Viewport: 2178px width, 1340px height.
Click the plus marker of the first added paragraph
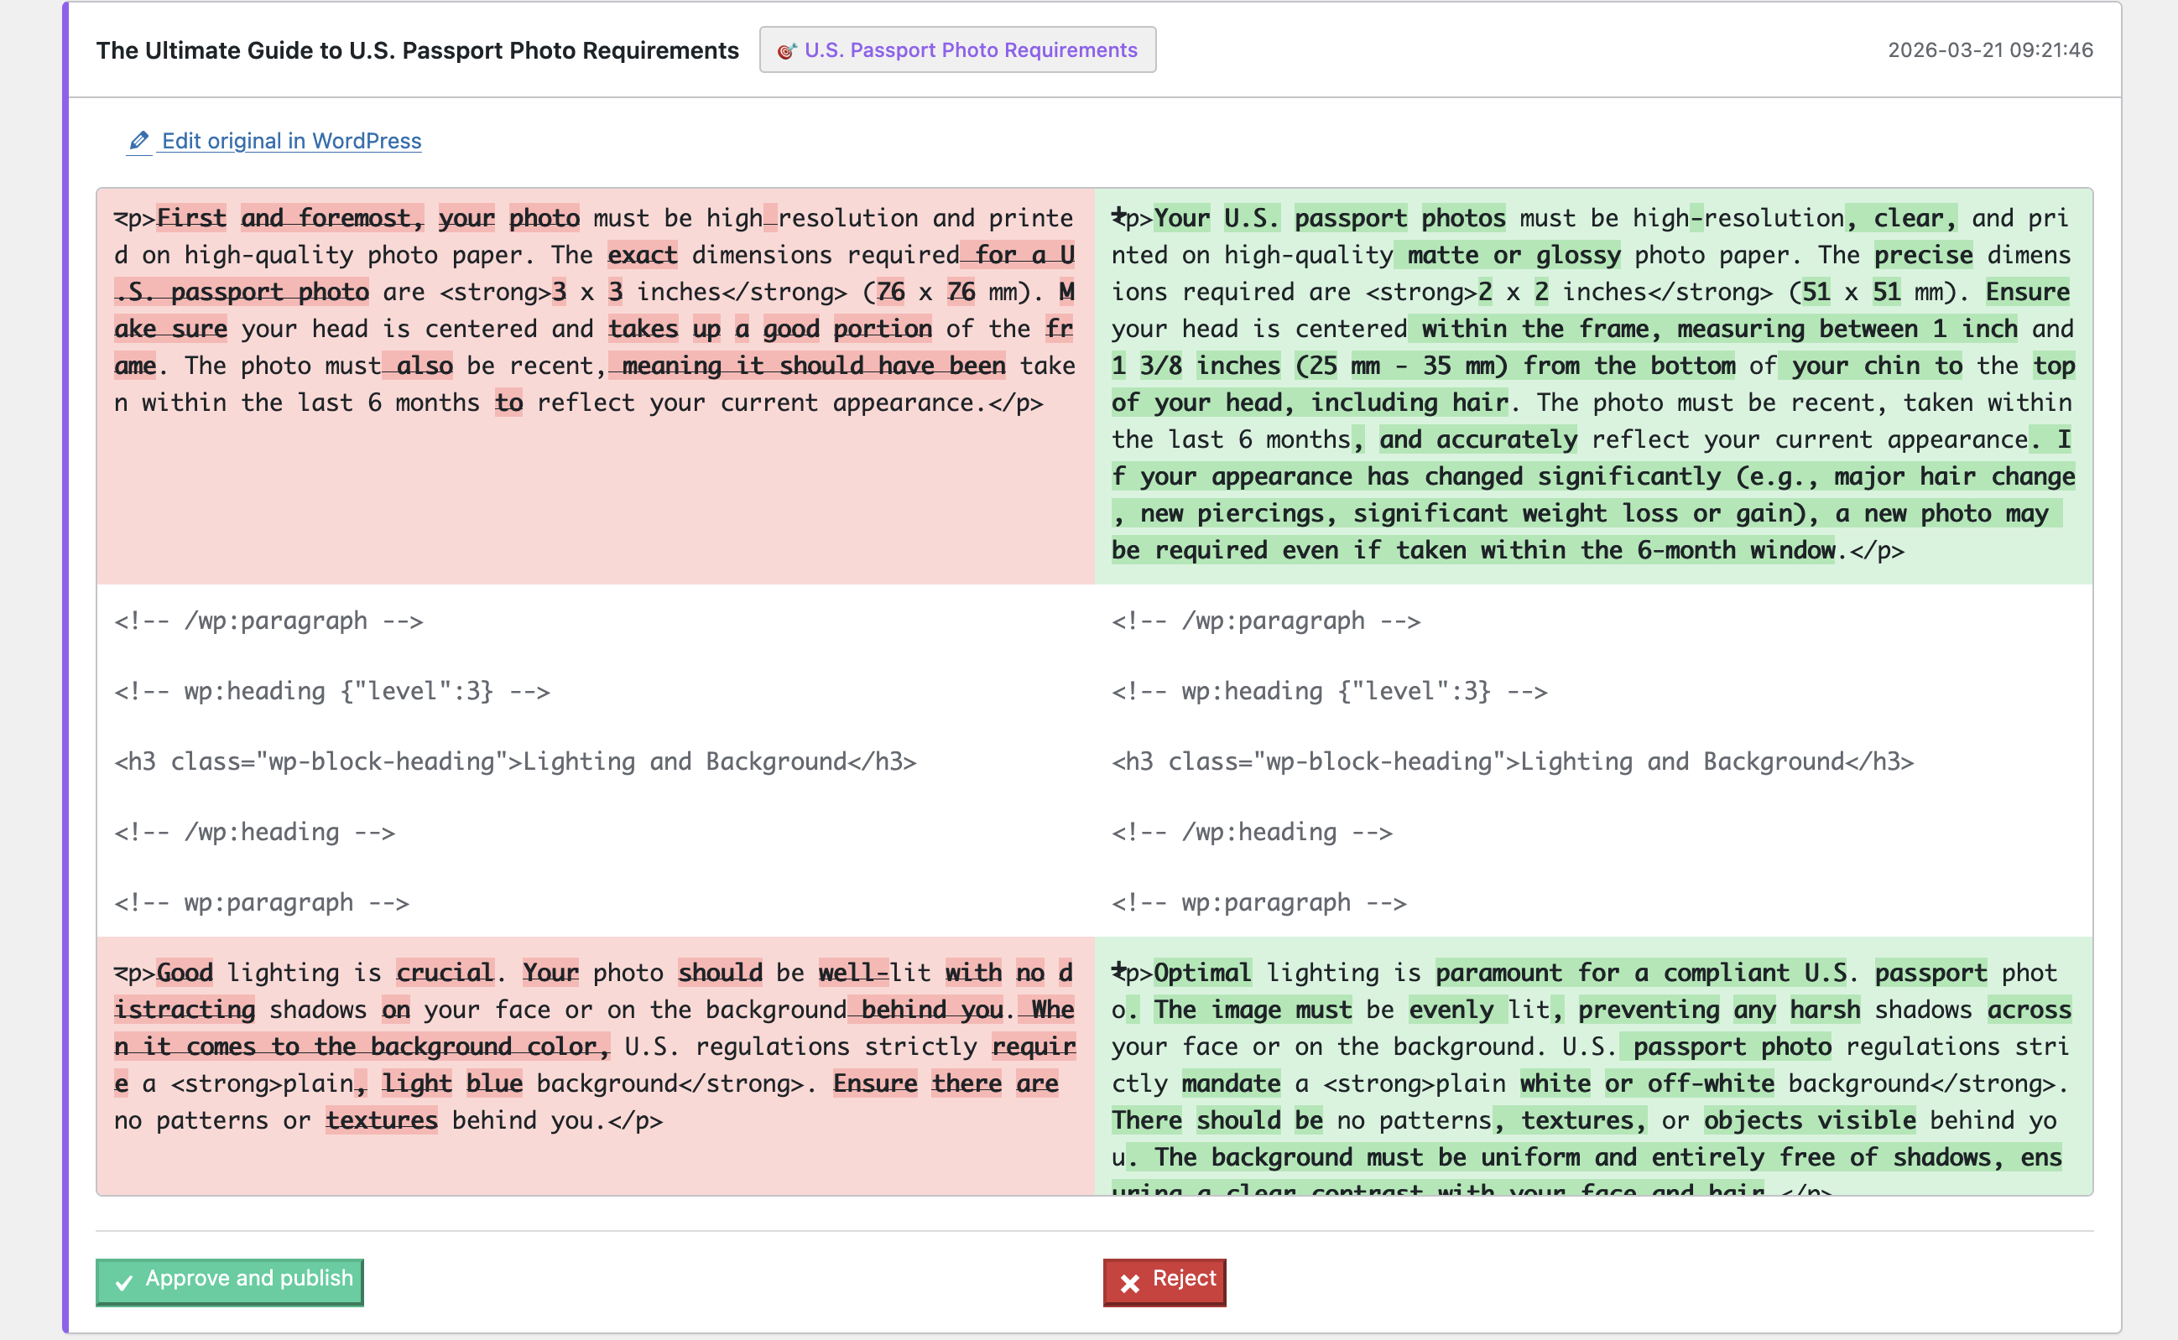(x=1118, y=215)
